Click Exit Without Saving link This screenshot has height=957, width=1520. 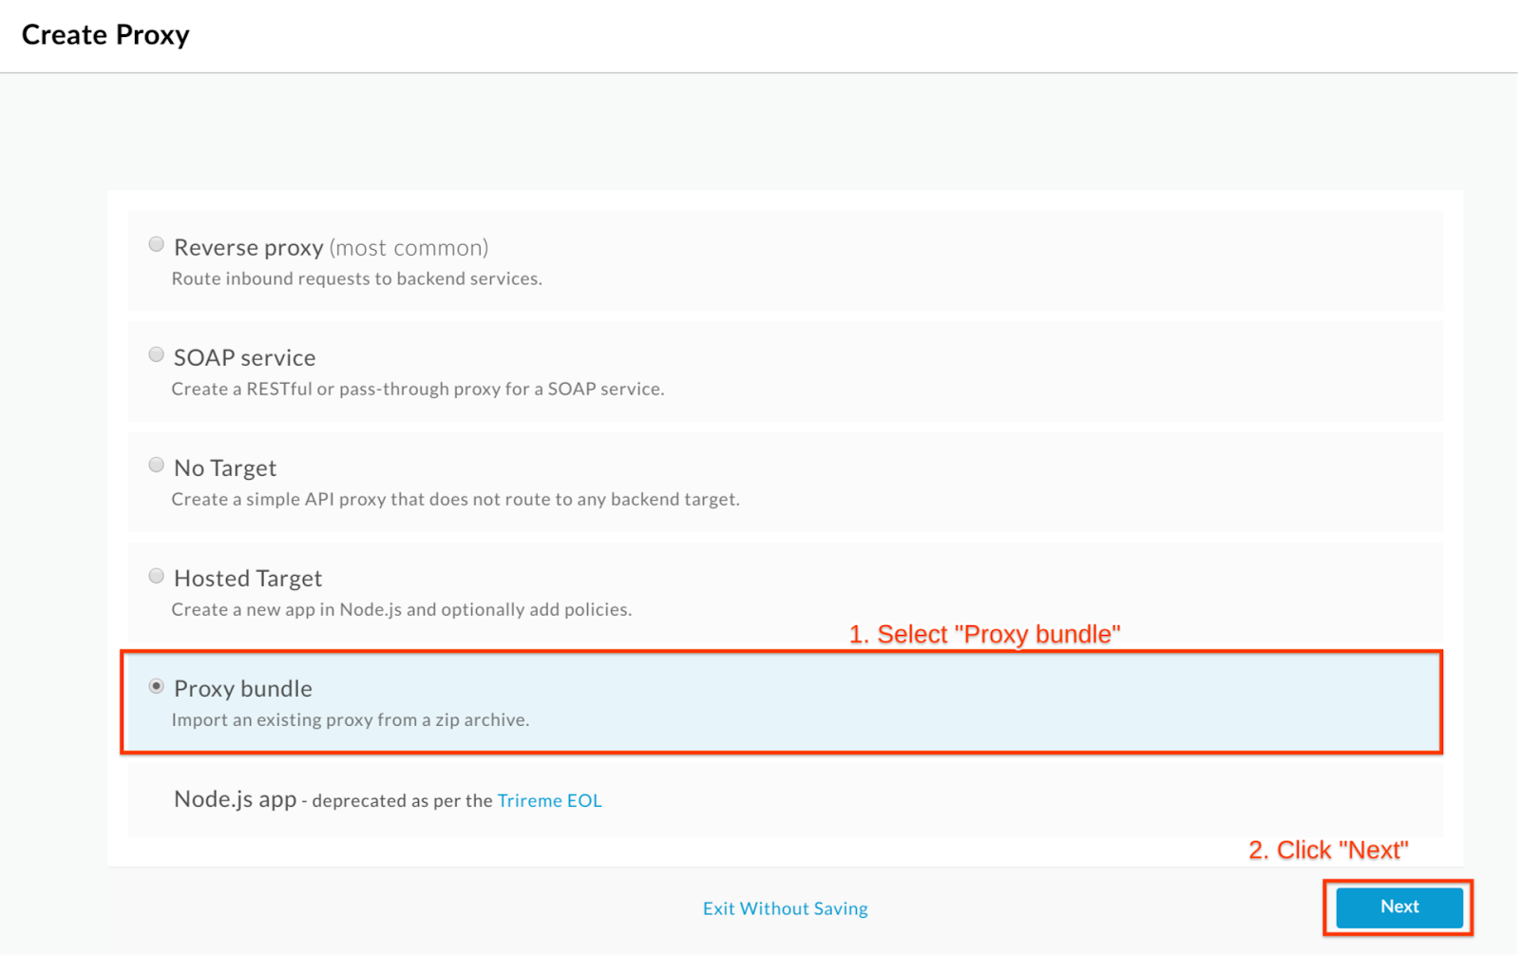click(785, 909)
